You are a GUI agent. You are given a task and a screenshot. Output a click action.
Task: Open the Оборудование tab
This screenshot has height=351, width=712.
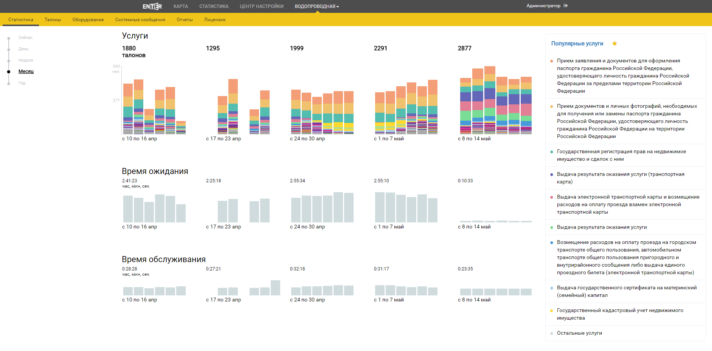(x=88, y=20)
